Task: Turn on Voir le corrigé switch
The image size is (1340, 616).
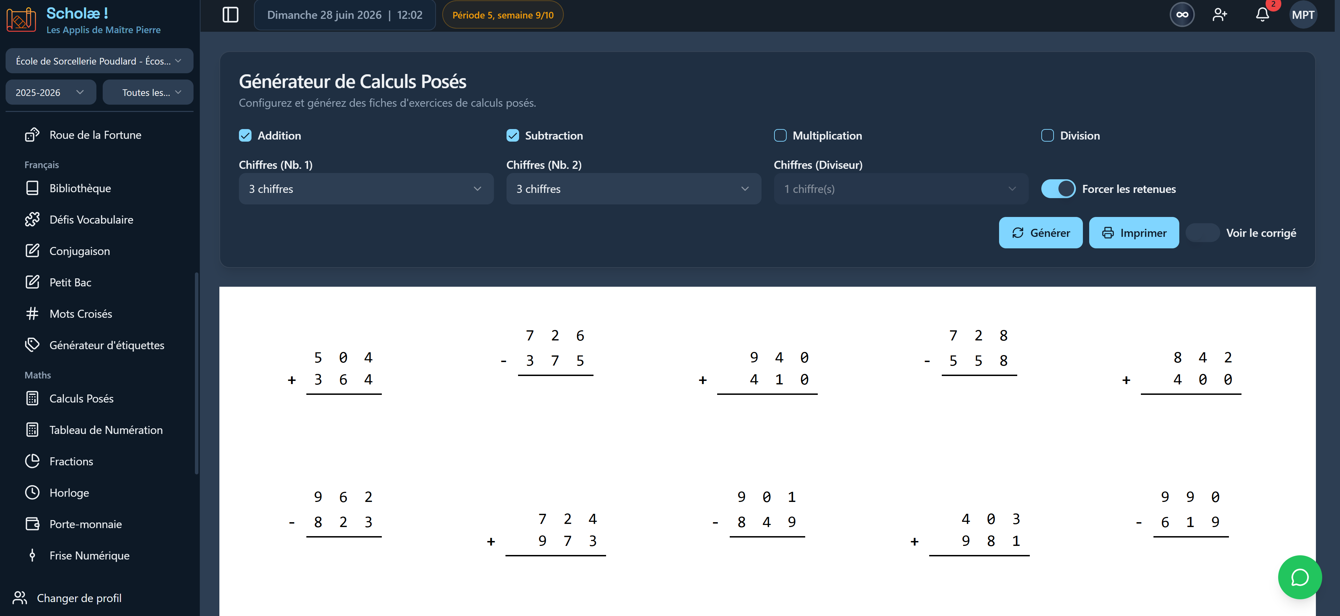Action: click(x=1202, y=233)
